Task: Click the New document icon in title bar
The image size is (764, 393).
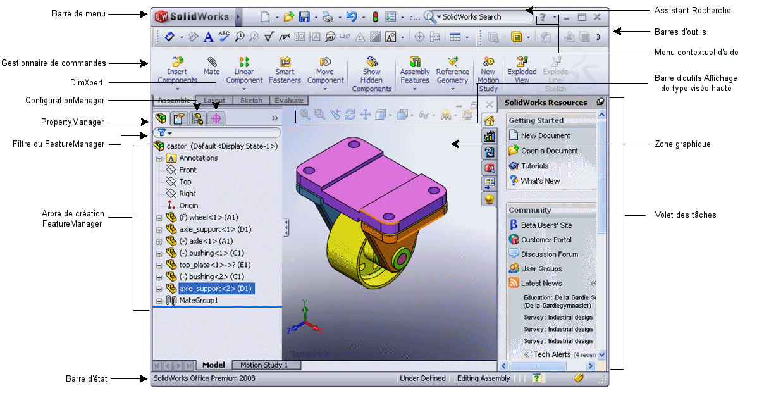Action: (x=266, y=17)
